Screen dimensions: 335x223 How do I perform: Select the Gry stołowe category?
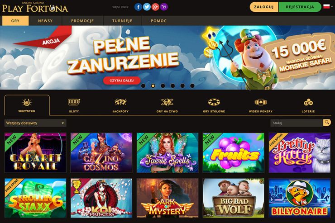click(214, 105)
